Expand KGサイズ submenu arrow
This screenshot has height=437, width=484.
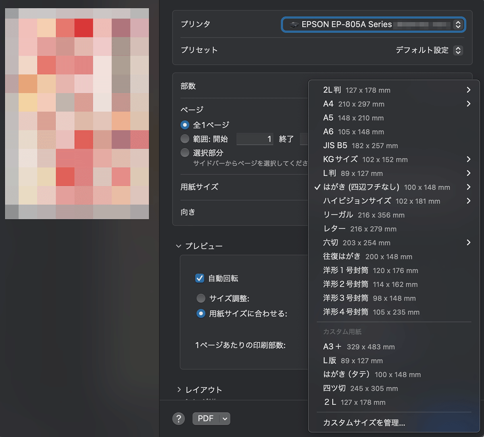468,159
